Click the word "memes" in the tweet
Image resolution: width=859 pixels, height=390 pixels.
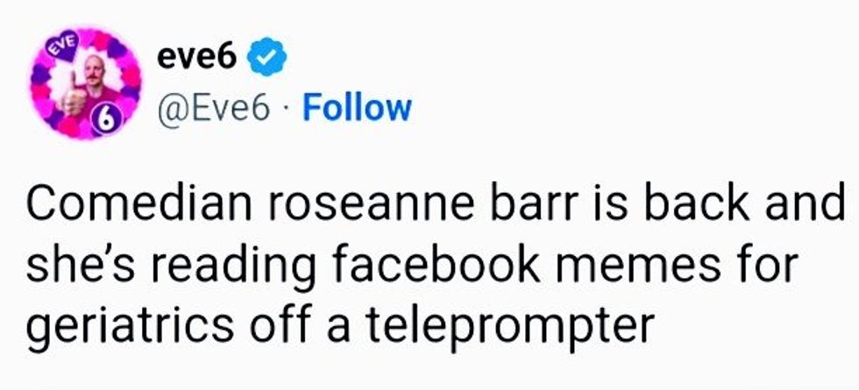(628, 269)
